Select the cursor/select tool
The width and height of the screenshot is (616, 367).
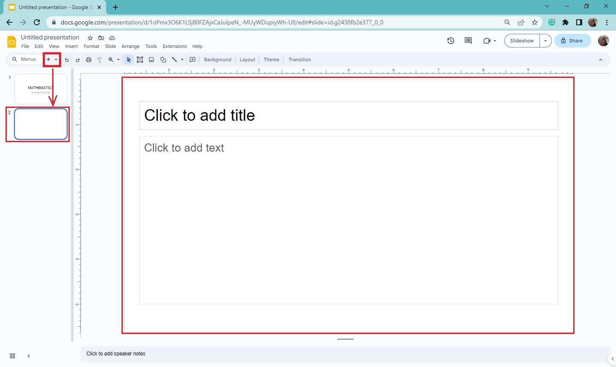(x=129, y=60)
